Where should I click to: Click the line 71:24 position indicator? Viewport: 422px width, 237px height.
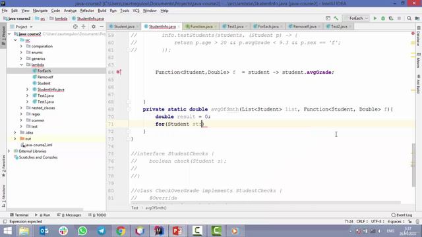pyautogui.click(x=349, y=221)
